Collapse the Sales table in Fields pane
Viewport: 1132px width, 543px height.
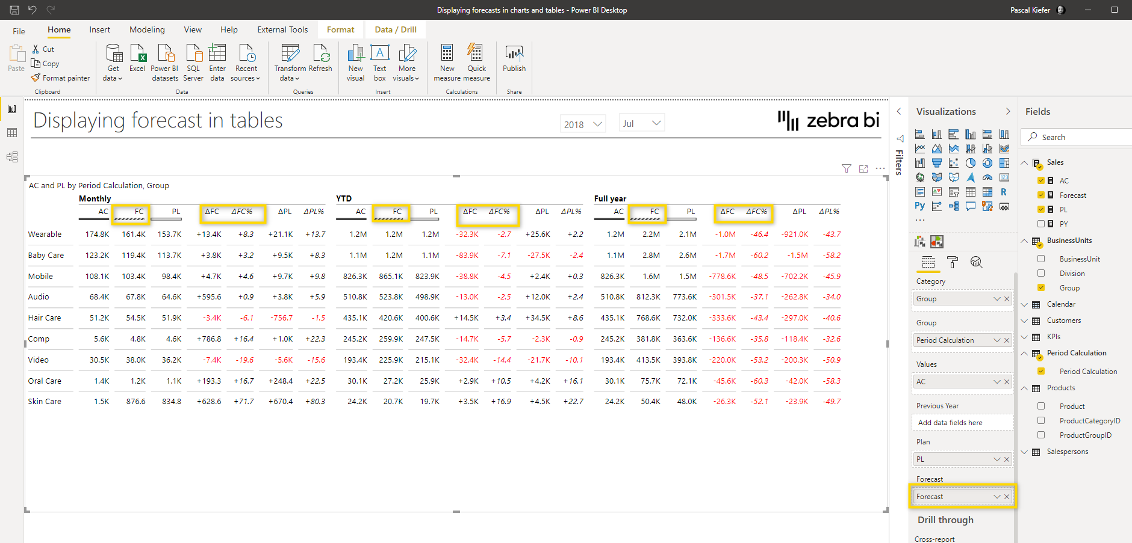click(1025, 162)
